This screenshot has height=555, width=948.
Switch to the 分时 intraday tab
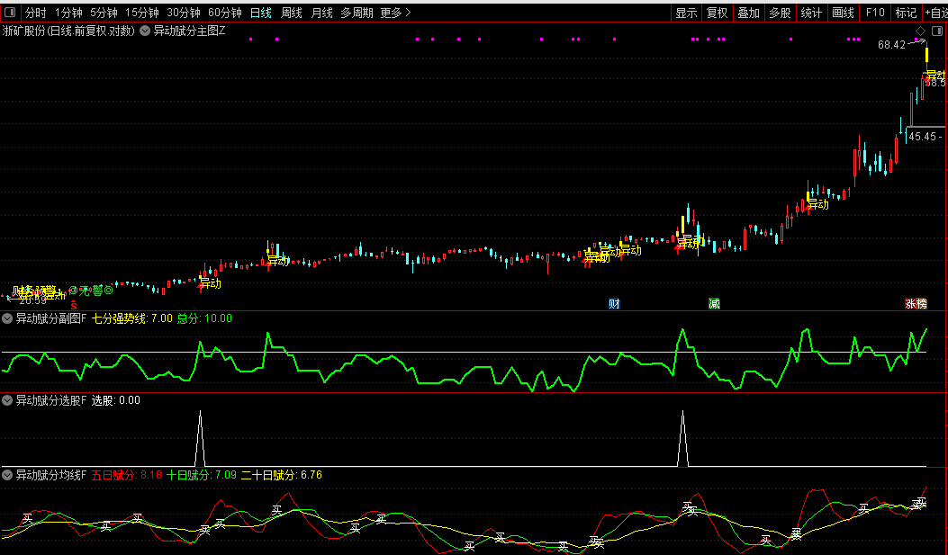click(x=35, y=13)
